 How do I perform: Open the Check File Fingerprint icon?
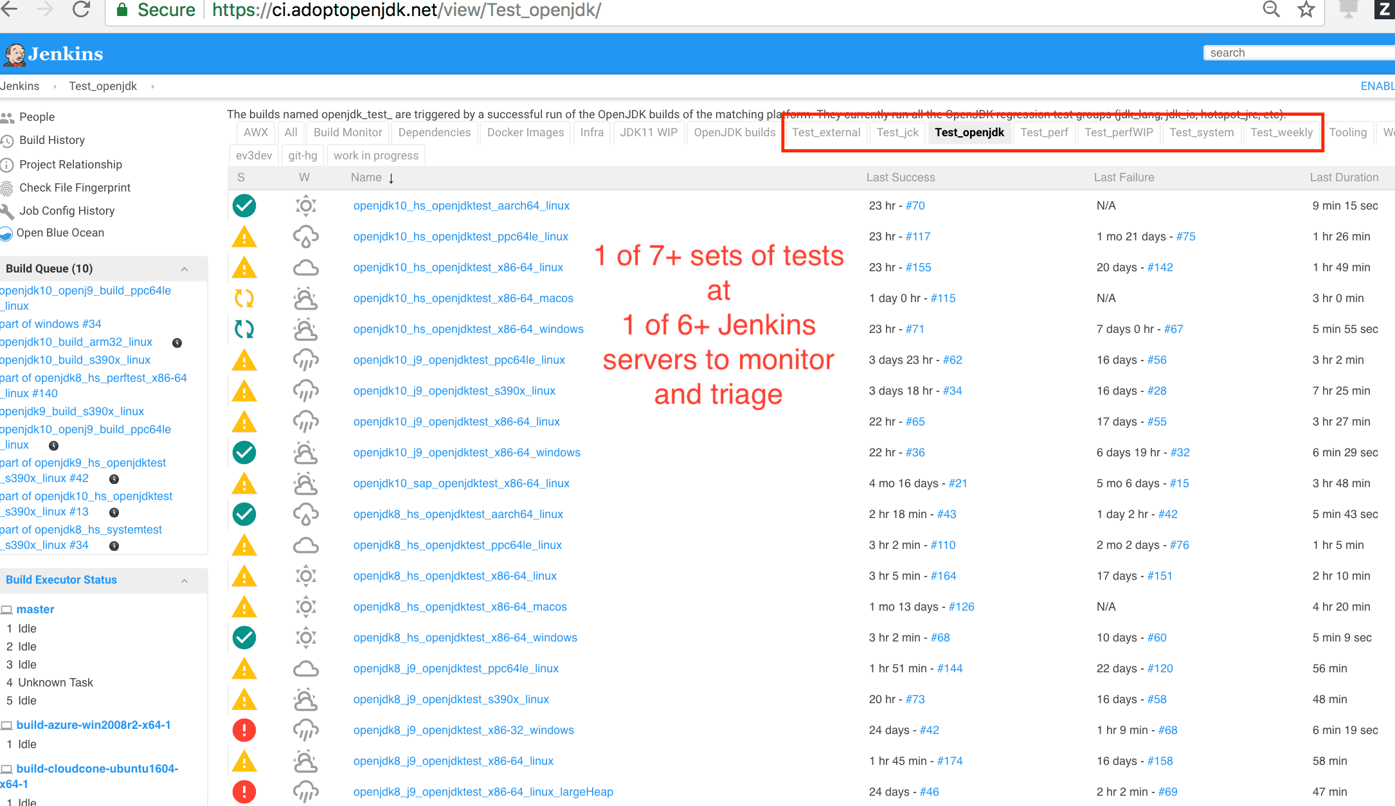(7, 188)
